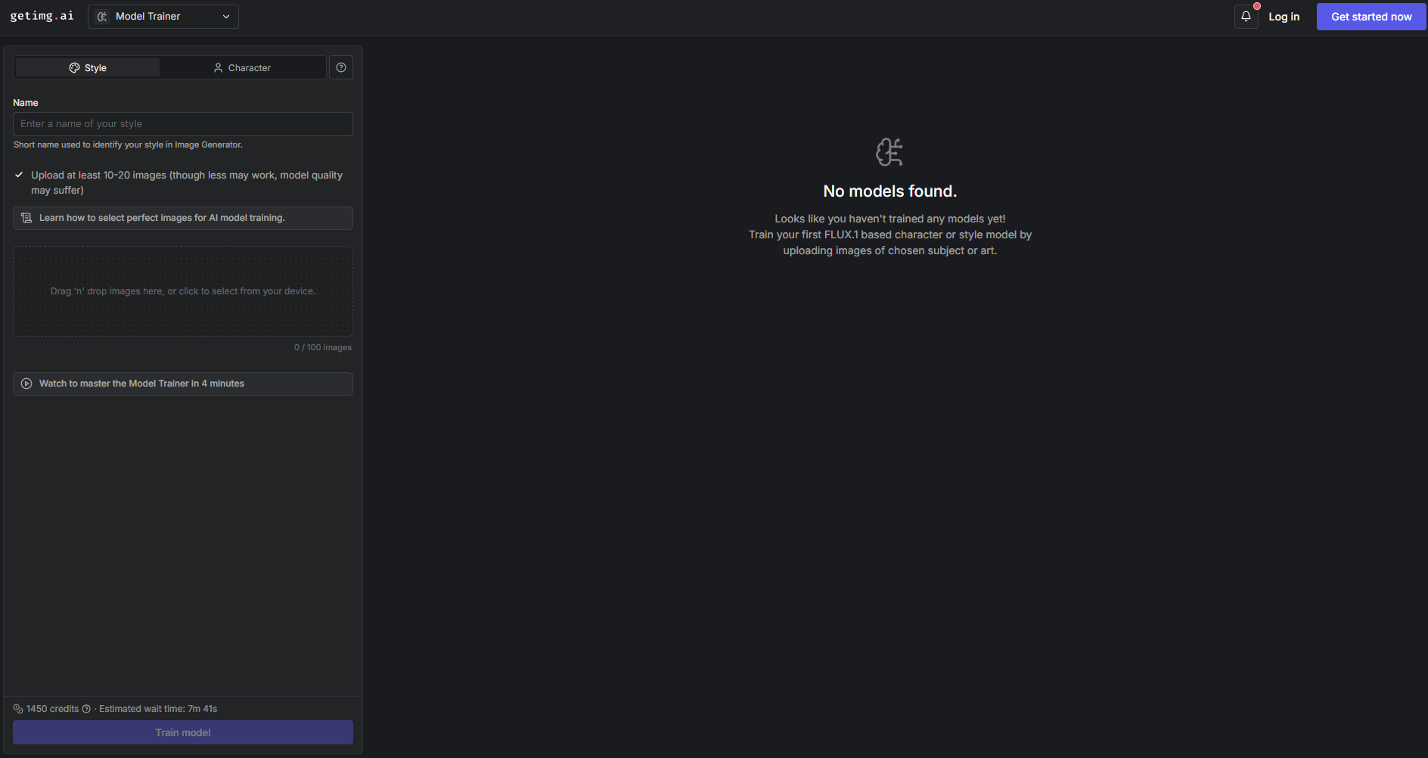Click the 0 / 100 images counter
This screenshot has height=758, width=1428.
click(x=323, y=347)
